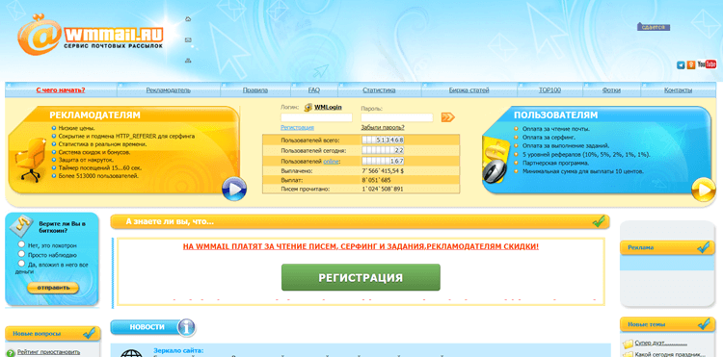Click the checkmark on Новые темы header
Viewport: 723px width, 357px height.
coord(703,324)
